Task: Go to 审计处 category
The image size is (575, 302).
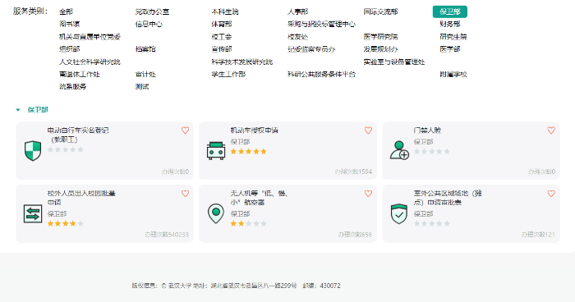Action: point(145,75)
